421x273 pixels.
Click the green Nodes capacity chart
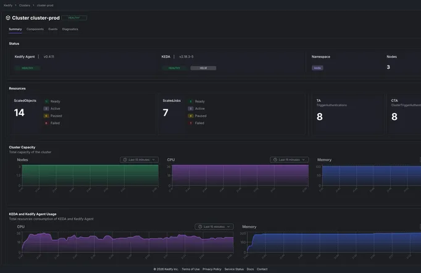pos(90,175)
